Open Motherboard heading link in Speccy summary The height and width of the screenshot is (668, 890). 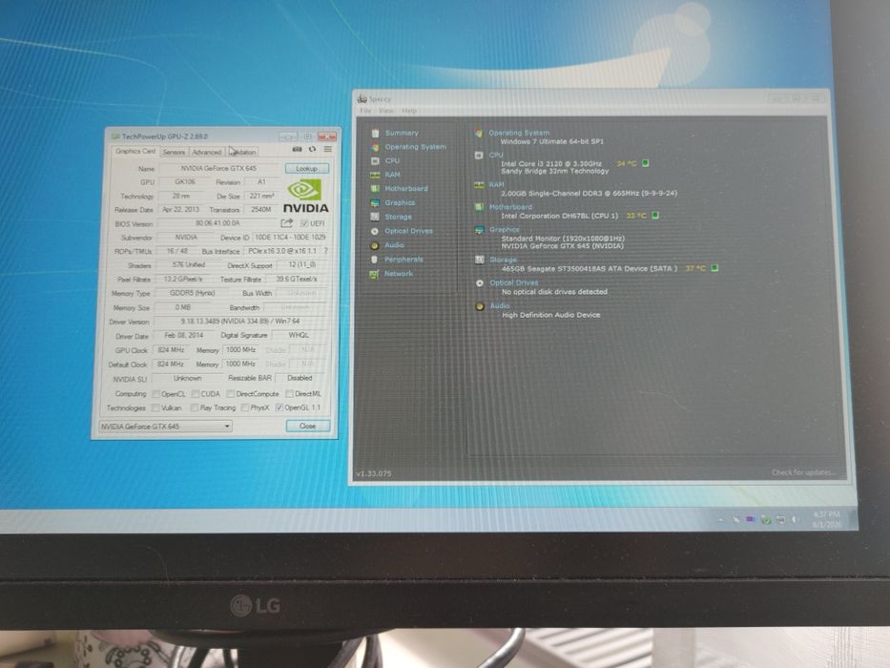tap(511, 207)
